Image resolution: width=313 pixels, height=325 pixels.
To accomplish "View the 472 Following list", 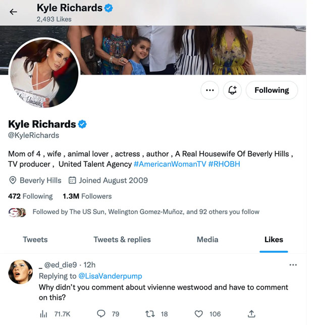I will point(30,196).
